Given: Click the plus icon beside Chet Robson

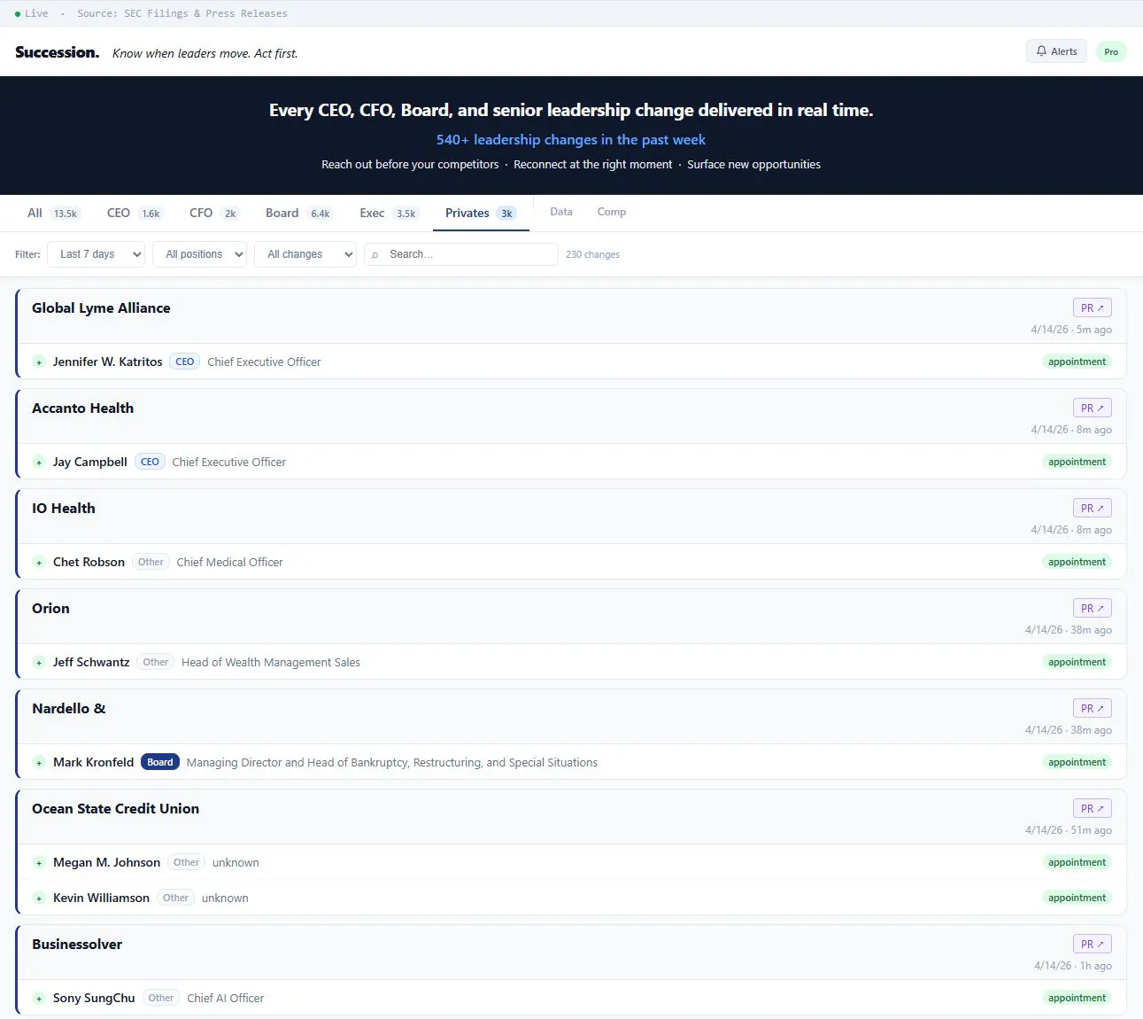Looking at the screenshot, I should click(39, 562).
